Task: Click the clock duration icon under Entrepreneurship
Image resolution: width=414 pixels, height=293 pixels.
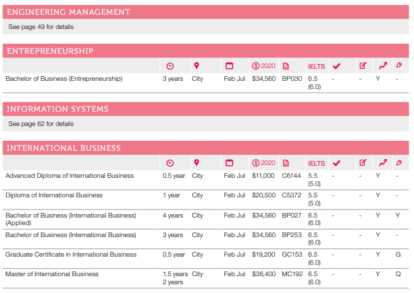Action: [170, 66]
